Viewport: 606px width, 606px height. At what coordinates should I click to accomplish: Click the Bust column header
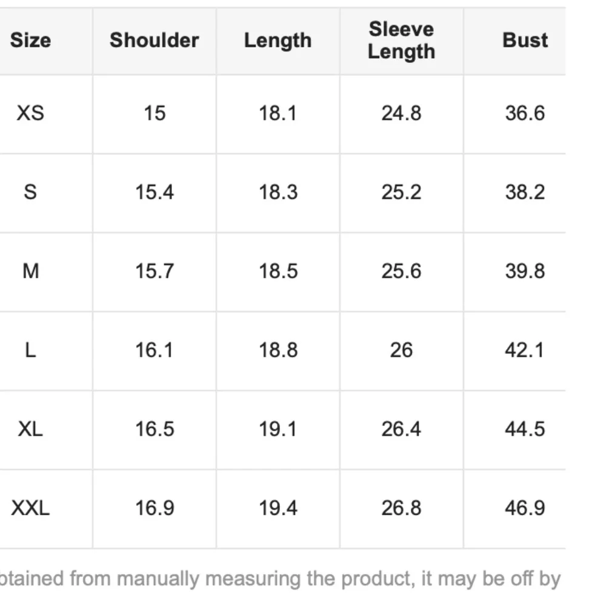coord(525,40)
